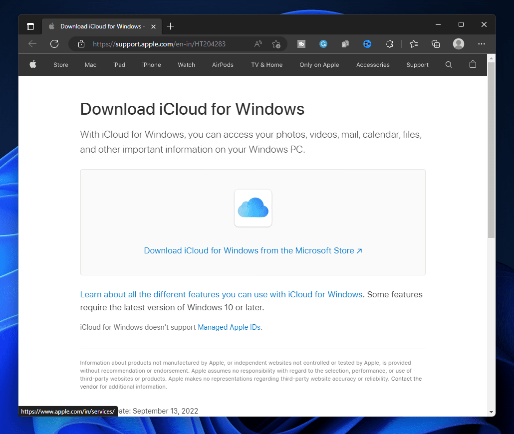This screenshot has height=434, width=514.
Task: View site information lock icon
Action: click(81, 44)
